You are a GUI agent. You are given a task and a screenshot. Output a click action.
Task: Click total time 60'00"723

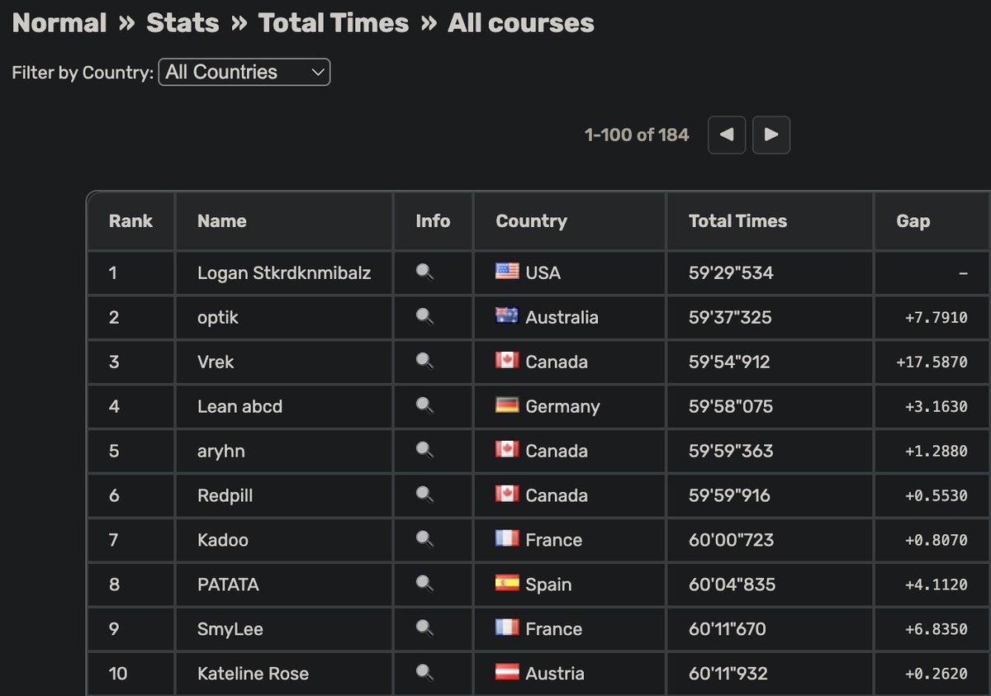(731, 540)
